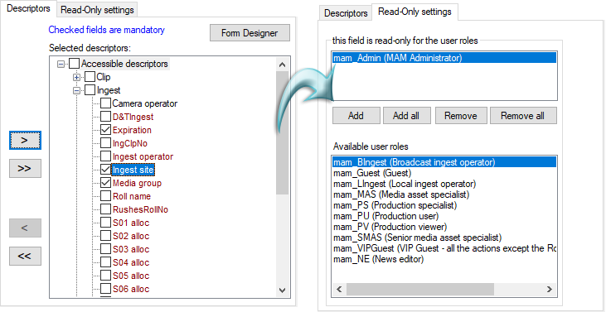
Task: Collapse the Ingest tree node
Action: [76, 90]
